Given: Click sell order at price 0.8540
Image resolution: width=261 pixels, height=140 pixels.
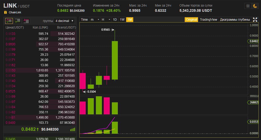Looking at the screenshot, I should (40, 81).
